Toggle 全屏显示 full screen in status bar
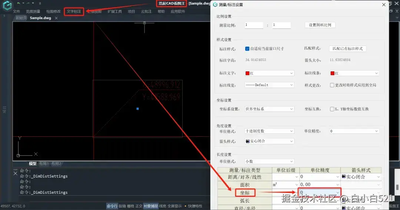Screen dimensions: 400x210 pyautogui.click(x=174, y=206)
